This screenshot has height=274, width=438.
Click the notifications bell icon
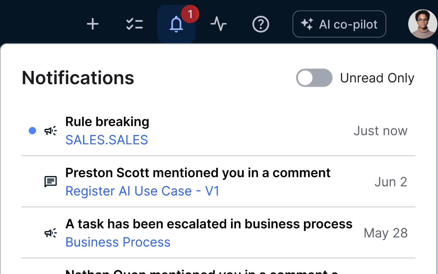tap(176, 24)
